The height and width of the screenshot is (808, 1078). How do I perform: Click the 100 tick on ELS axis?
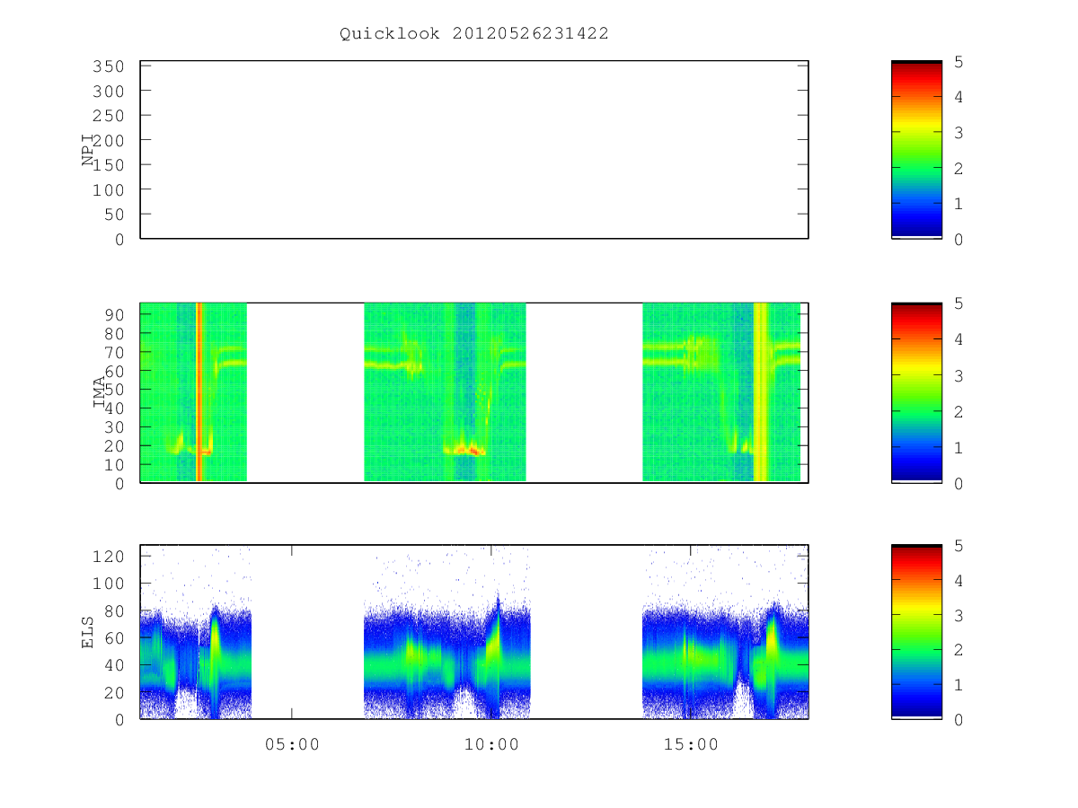(108, 584)
